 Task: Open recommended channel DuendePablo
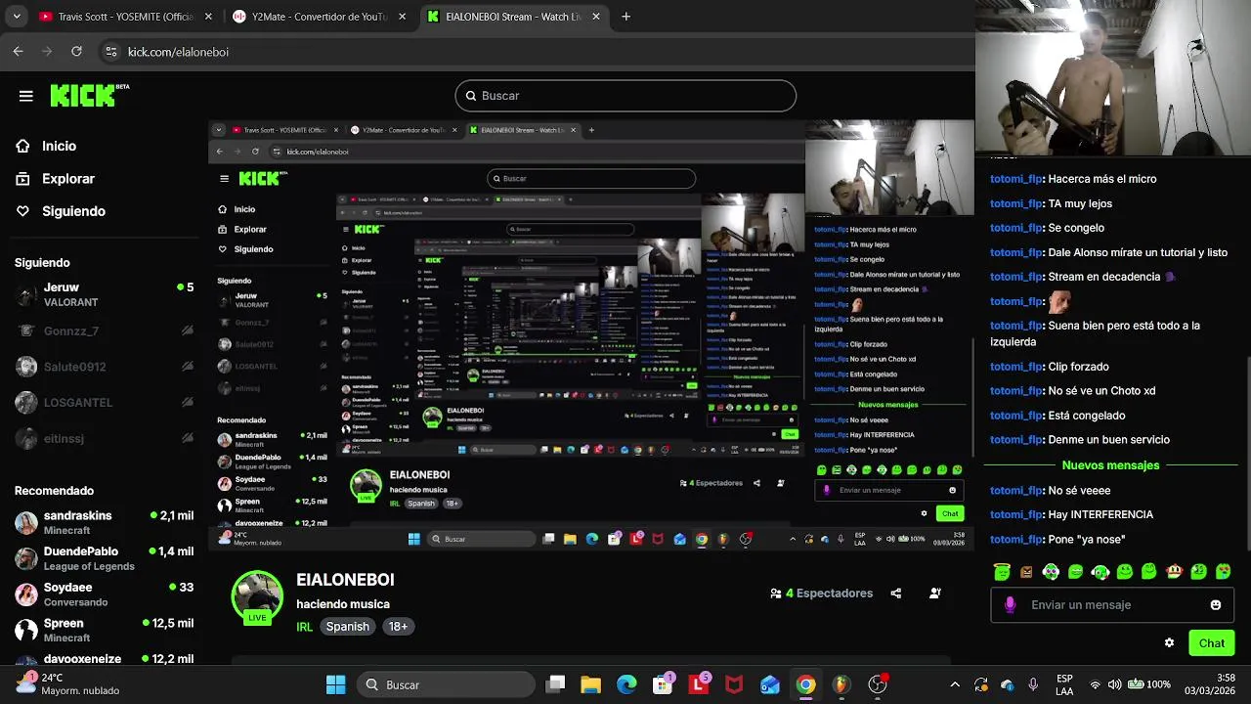105,558
